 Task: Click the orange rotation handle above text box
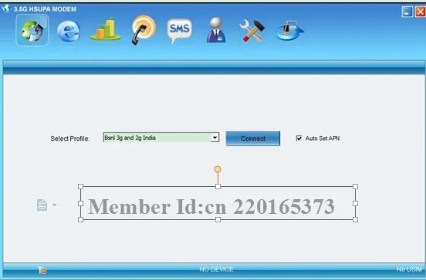[x=218, y=169]
